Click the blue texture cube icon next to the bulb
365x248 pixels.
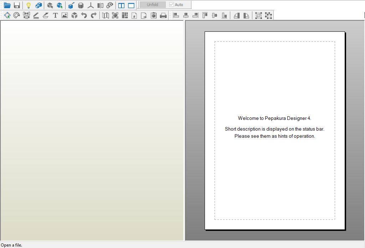pyautogui.click(x=38, y=5)
